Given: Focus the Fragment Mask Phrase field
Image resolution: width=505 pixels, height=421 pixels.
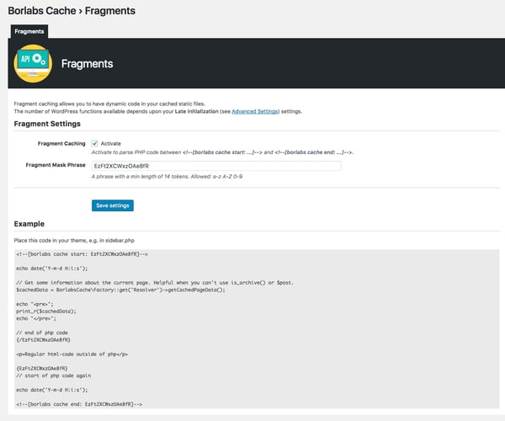Looking at the screenshot, I should 216,166.
